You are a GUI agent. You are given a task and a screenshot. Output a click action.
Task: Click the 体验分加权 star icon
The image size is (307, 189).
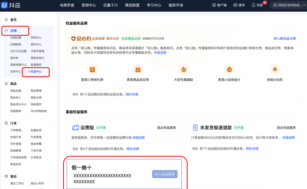[x=275, y=69]
